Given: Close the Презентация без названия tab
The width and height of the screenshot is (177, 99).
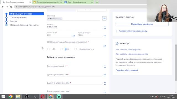Looking at the screenshot, I should coord(61,2).
